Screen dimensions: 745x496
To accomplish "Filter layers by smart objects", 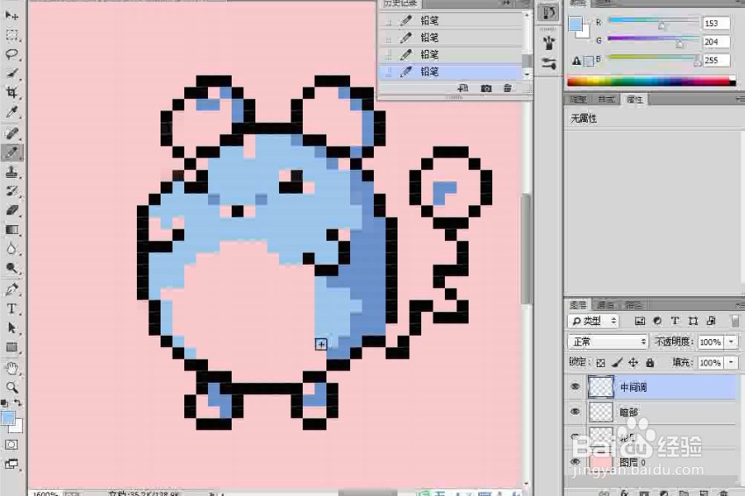I will click(x=712, y=322).
